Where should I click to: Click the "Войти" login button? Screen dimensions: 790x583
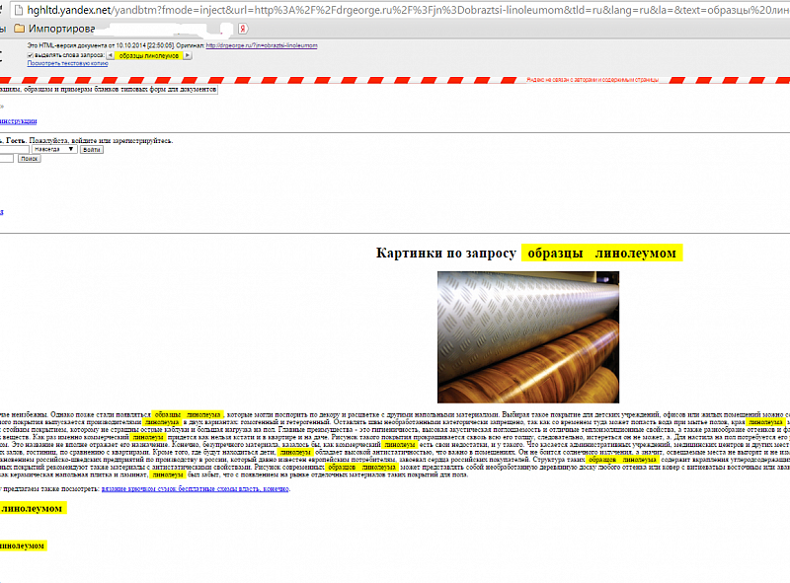pyautogui.click(x=91, y=150)
